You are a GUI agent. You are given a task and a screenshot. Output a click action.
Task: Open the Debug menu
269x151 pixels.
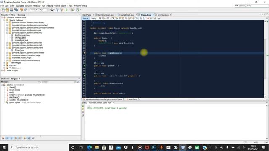[50, 6]
